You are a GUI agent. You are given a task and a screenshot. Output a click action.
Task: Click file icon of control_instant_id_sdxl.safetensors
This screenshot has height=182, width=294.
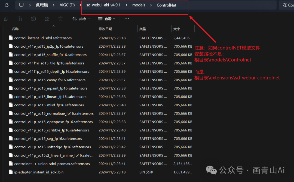coord(11,38)
